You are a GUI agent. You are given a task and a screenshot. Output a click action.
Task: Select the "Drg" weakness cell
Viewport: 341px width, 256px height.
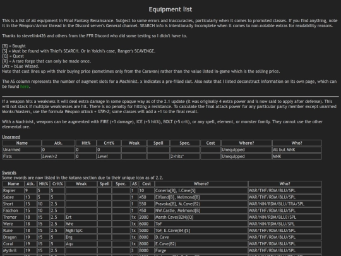tap(81, 237)
